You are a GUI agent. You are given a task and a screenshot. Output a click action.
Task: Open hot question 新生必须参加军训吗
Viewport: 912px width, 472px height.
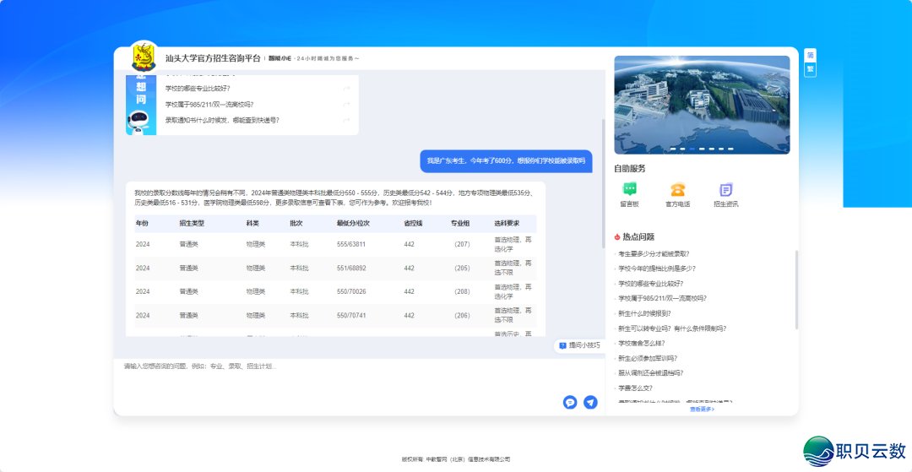click(x=648, y=358)
